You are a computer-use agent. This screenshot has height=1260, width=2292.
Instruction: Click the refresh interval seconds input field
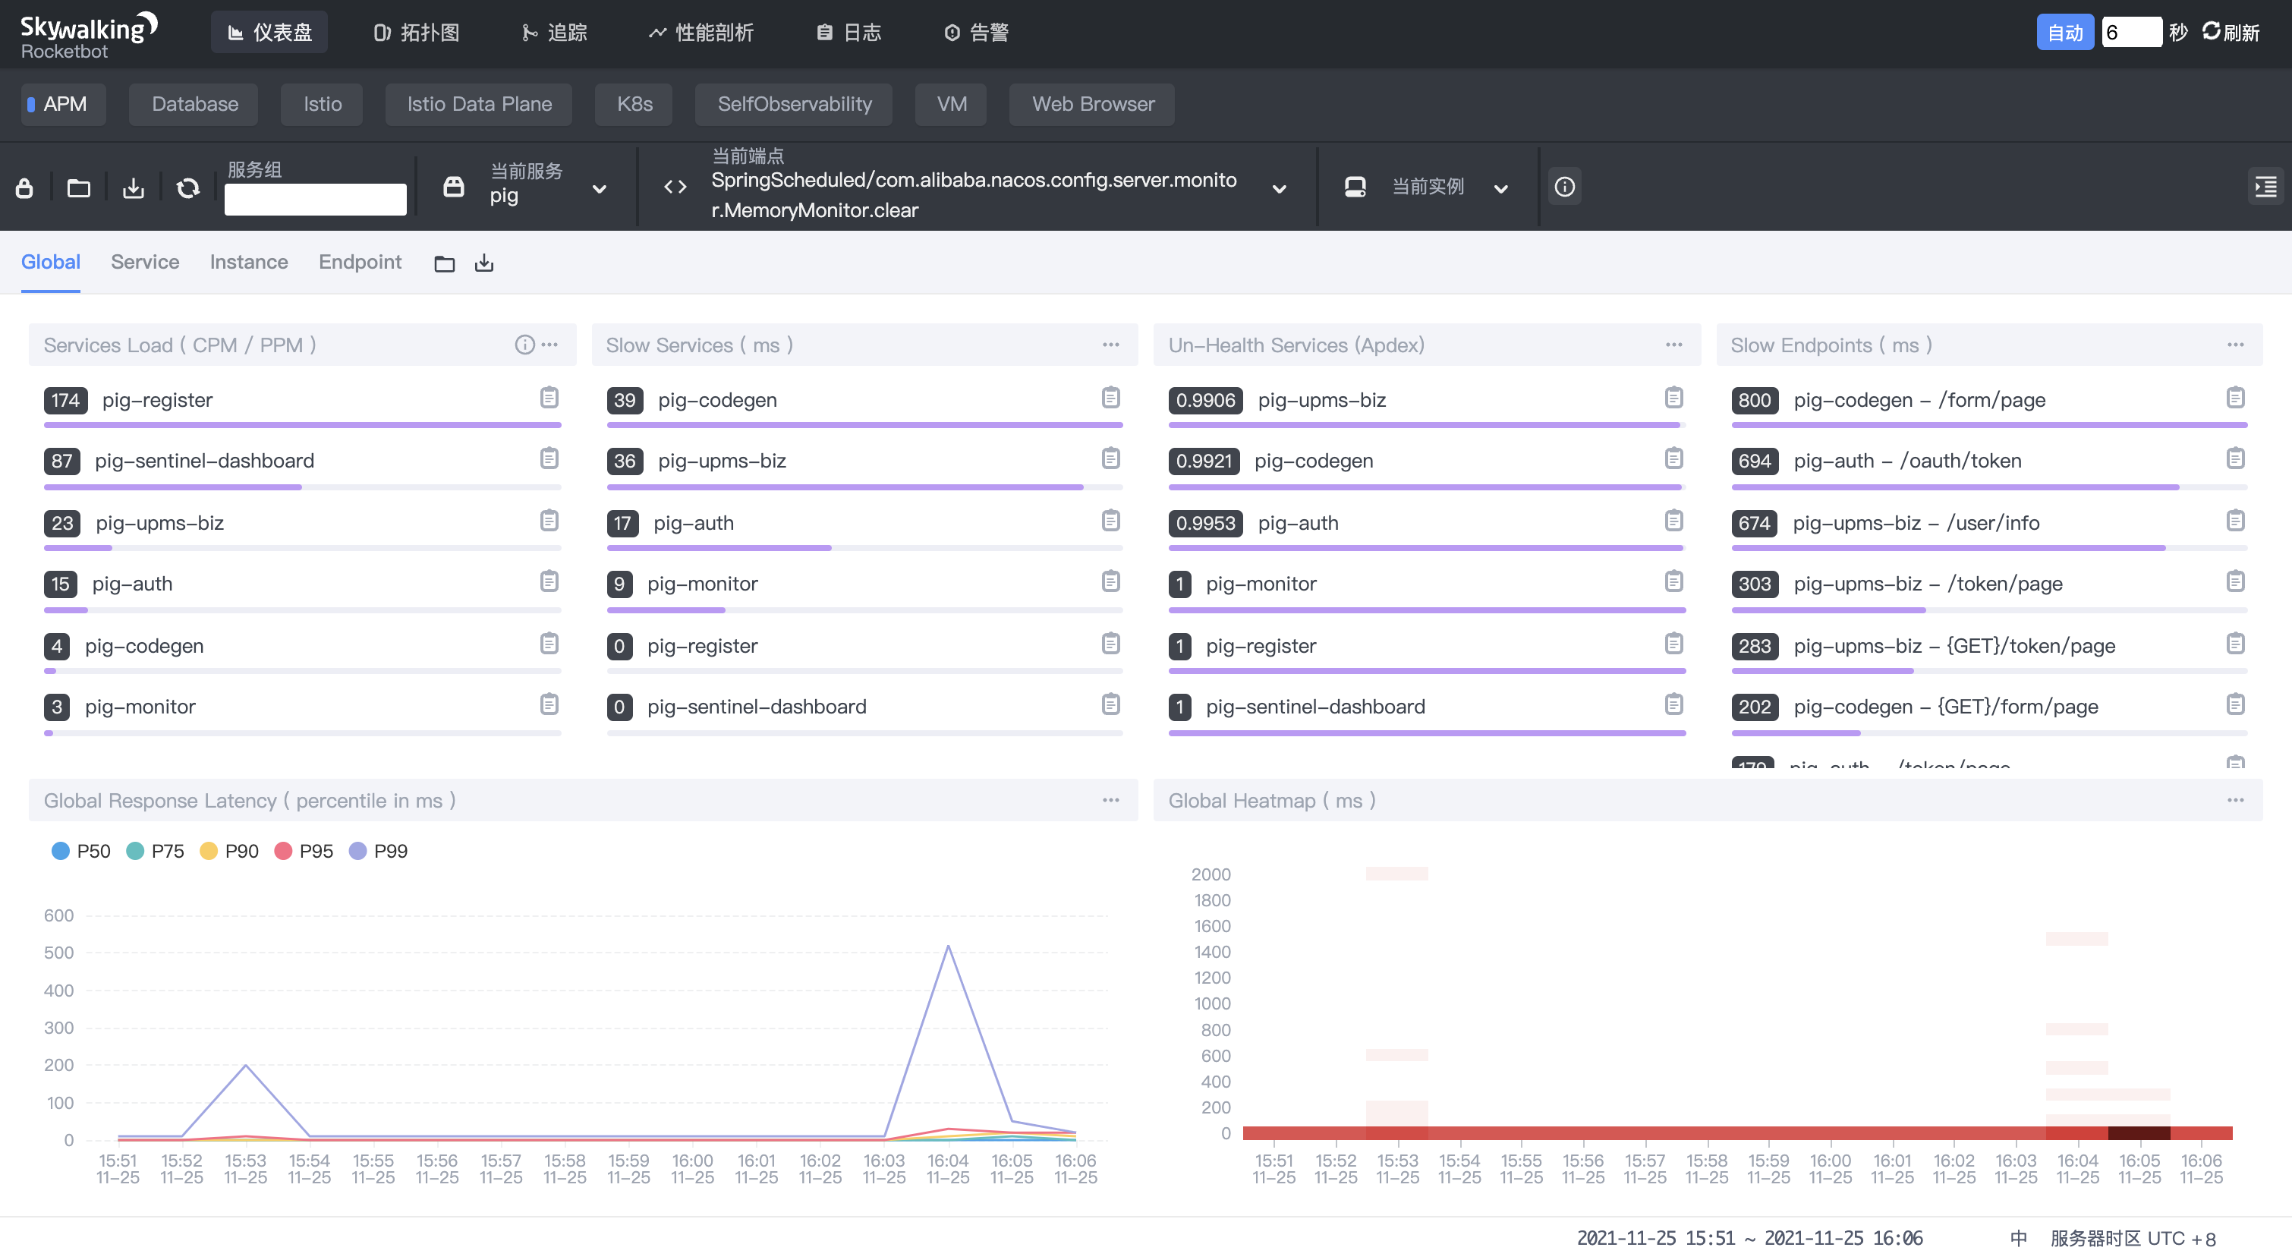(x=2132, y=32)
